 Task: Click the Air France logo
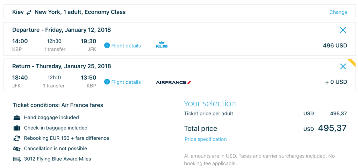173,82
